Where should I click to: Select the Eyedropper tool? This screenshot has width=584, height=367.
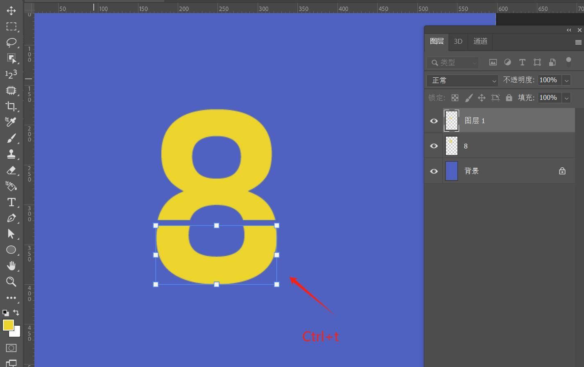11,122
